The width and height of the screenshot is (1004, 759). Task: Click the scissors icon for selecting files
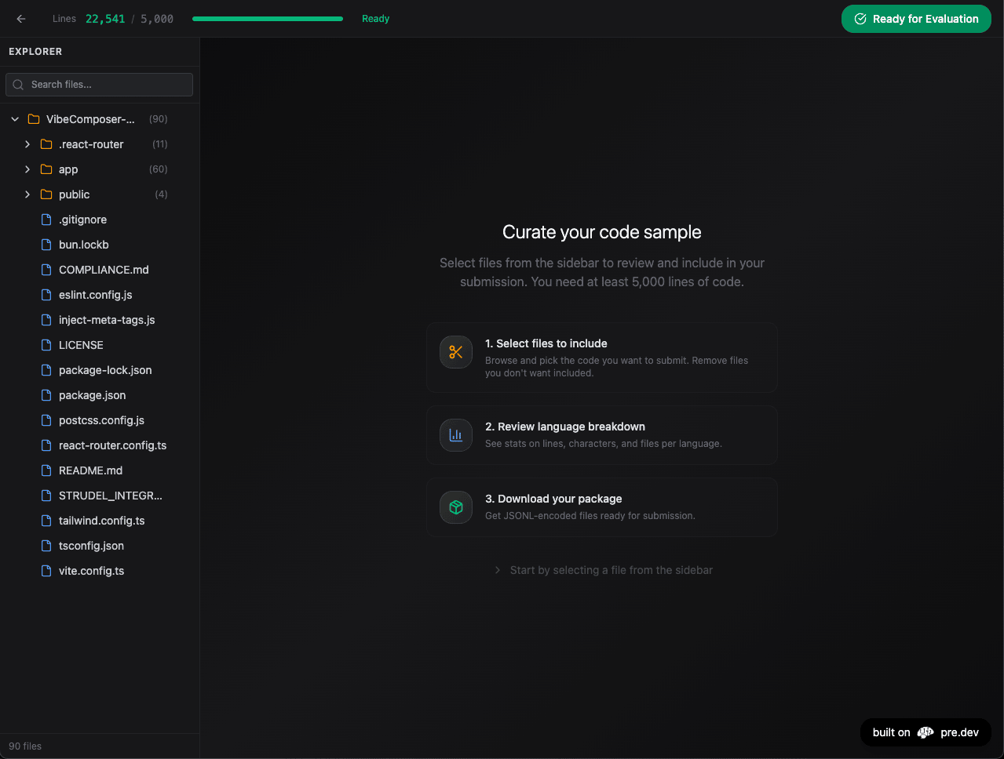coord(456,352)
